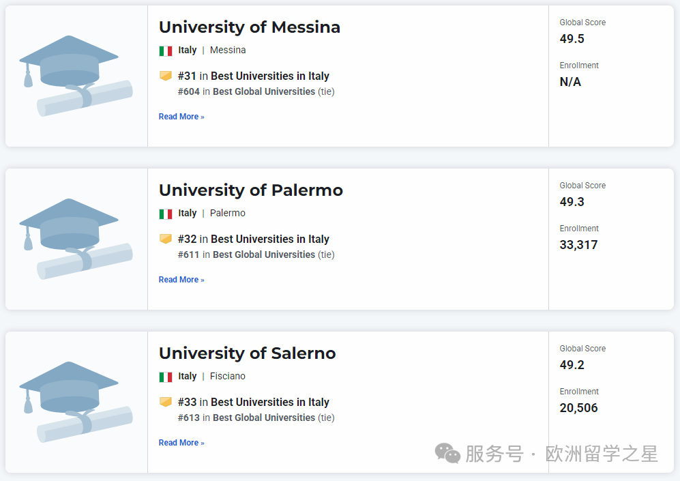This screenshot has height=481, width=680.
Task: Open the University of Palermo title link
Action: [x=250, y=190]
